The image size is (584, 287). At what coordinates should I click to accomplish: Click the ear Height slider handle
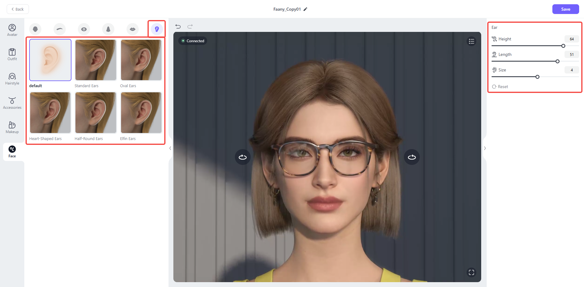563,46
